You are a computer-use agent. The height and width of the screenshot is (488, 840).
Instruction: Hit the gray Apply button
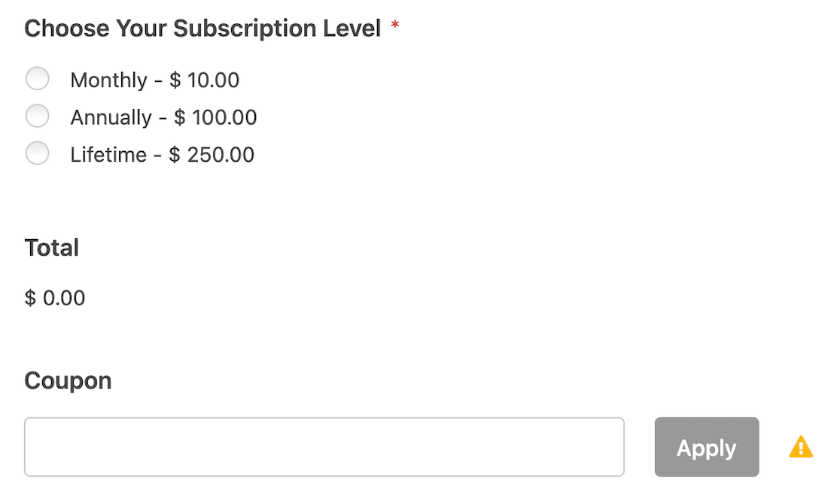pos(707,447)
